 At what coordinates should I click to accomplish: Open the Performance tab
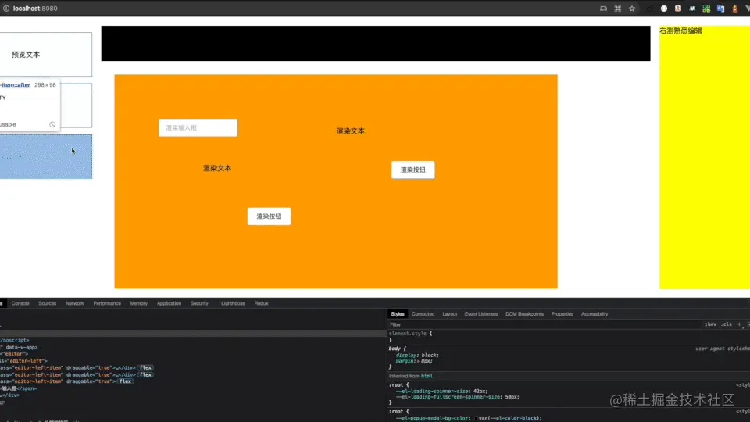click(107, 303)
